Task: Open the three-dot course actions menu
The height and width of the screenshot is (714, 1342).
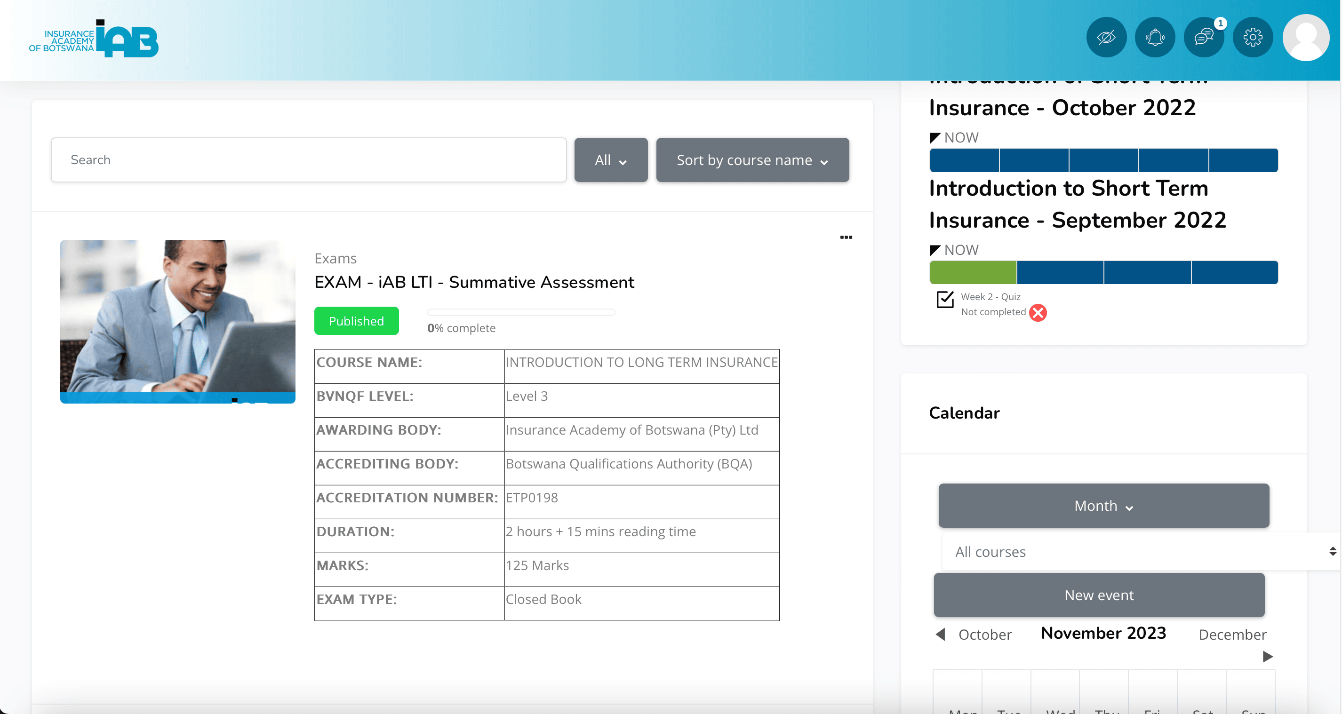Action: [846, 238]
